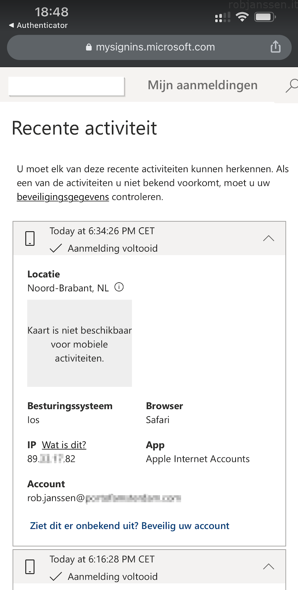Collapse the 6:16:28 PM activity entry
298x590 pixels.
coord(269,566)
